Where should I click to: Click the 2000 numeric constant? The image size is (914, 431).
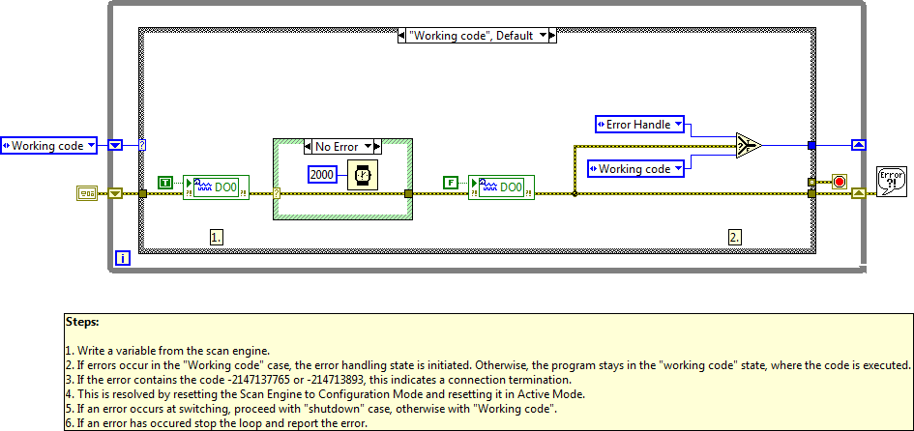click(322, 174)
